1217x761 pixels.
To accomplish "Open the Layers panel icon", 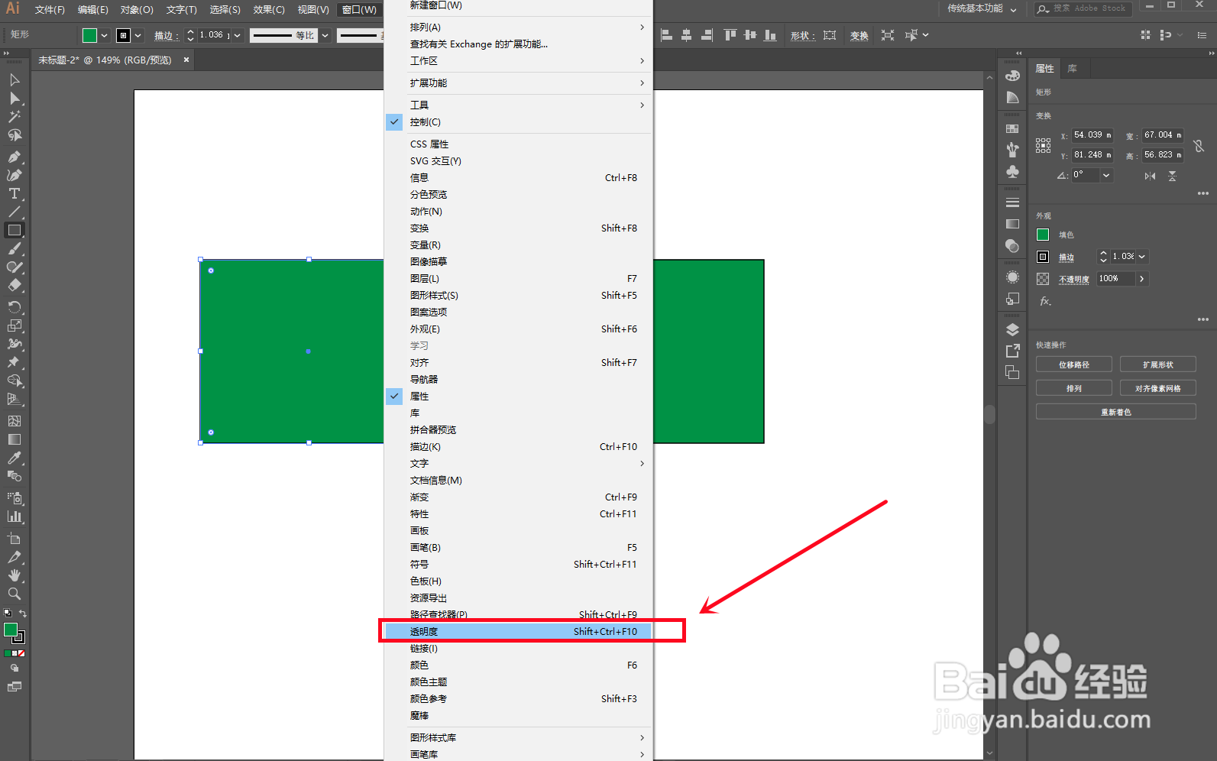I will click(x=1012, y=329).
